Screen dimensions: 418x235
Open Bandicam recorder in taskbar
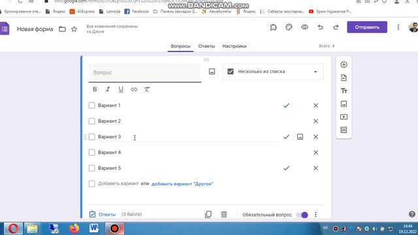tap(115, 228)
